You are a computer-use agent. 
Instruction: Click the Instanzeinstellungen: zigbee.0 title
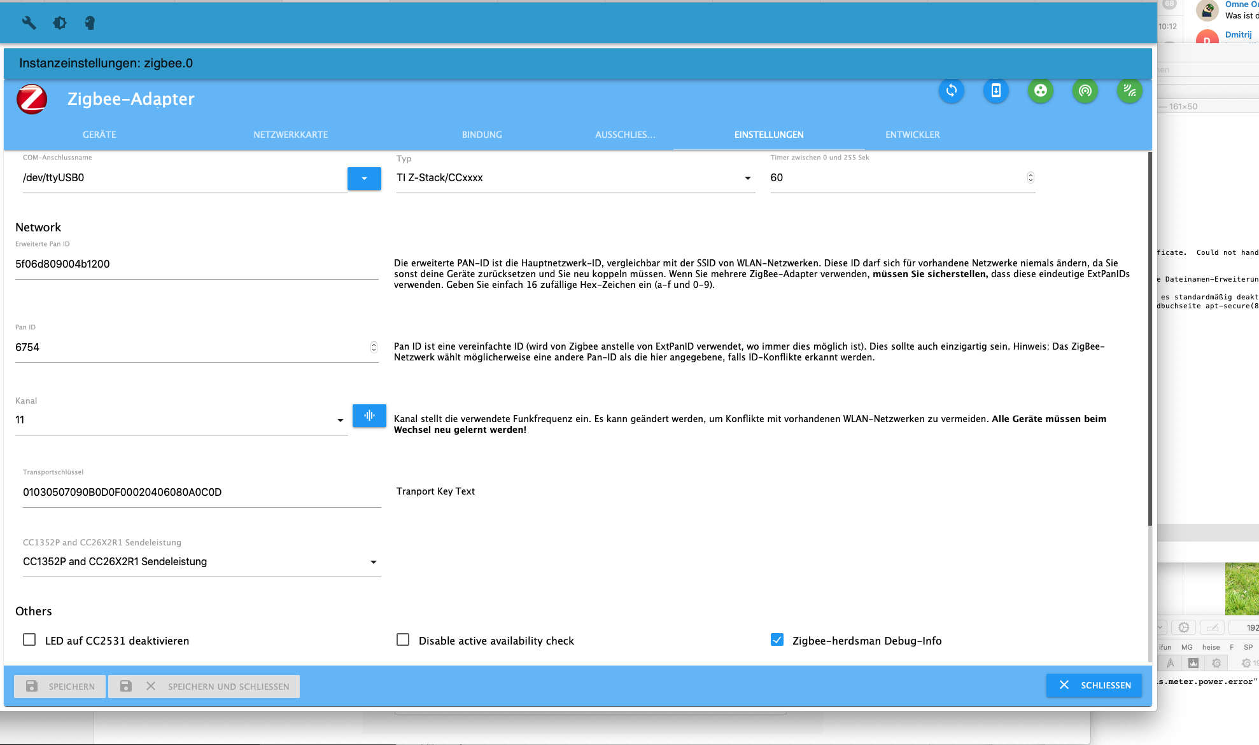(106, 64)
